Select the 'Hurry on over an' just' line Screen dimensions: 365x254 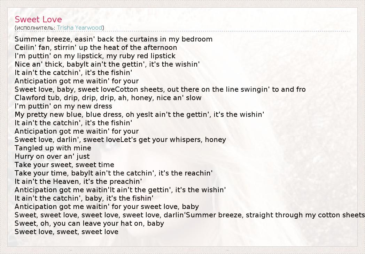tap(52, 156)
